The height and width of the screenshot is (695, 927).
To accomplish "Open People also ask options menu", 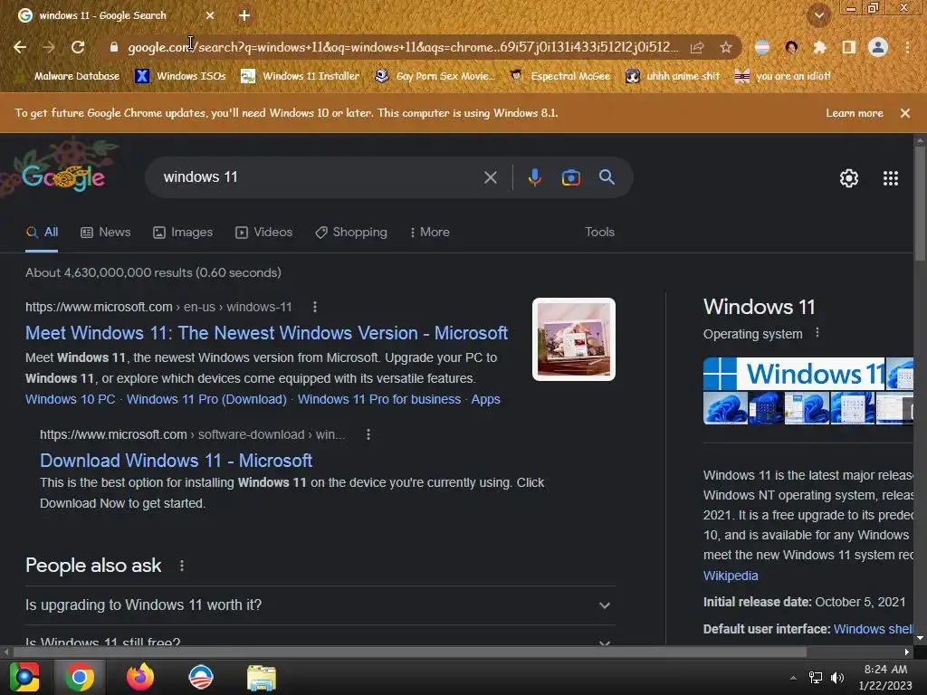I will click(x=182, y=566).
